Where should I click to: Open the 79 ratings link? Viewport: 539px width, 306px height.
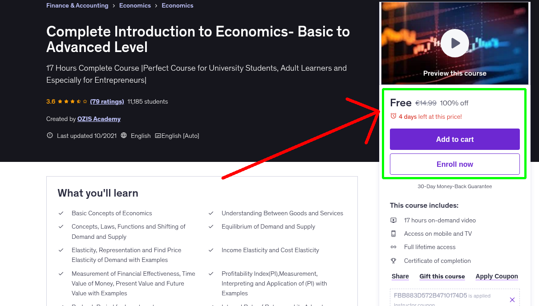[107, 101]
